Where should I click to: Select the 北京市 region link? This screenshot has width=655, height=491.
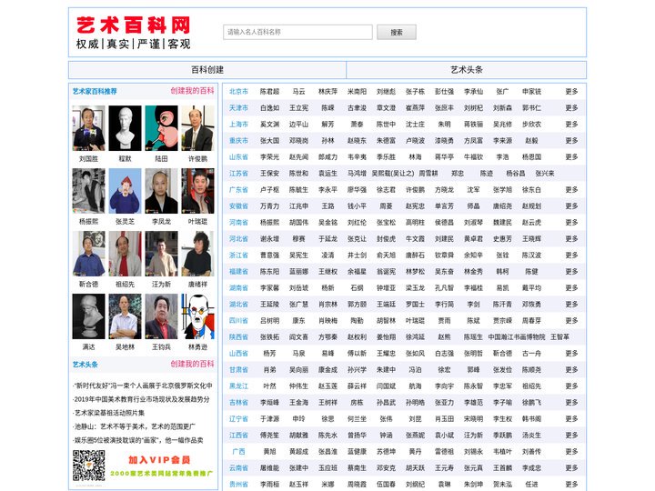[238, 92]
